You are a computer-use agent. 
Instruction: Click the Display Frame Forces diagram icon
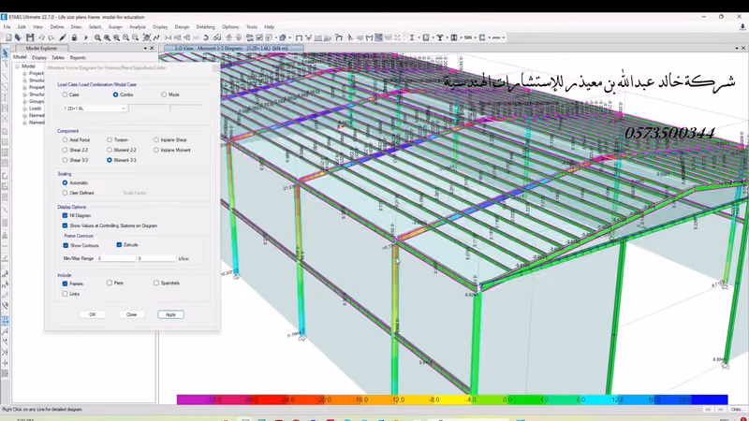(369, 37)
